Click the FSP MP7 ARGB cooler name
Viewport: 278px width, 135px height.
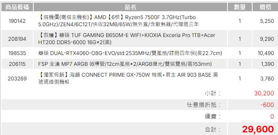pyautogui.click(x=125, y=64)
